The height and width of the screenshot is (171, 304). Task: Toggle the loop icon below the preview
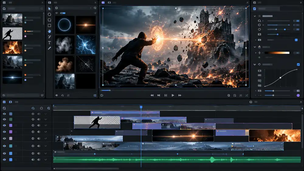pos(102,95)
